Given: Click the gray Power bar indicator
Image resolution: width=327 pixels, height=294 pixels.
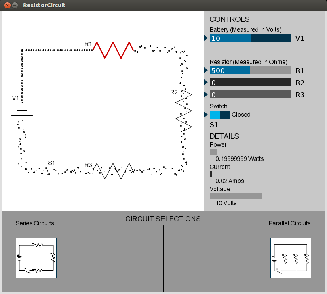Looking at the screenshot, I should (x=213, y=152).
